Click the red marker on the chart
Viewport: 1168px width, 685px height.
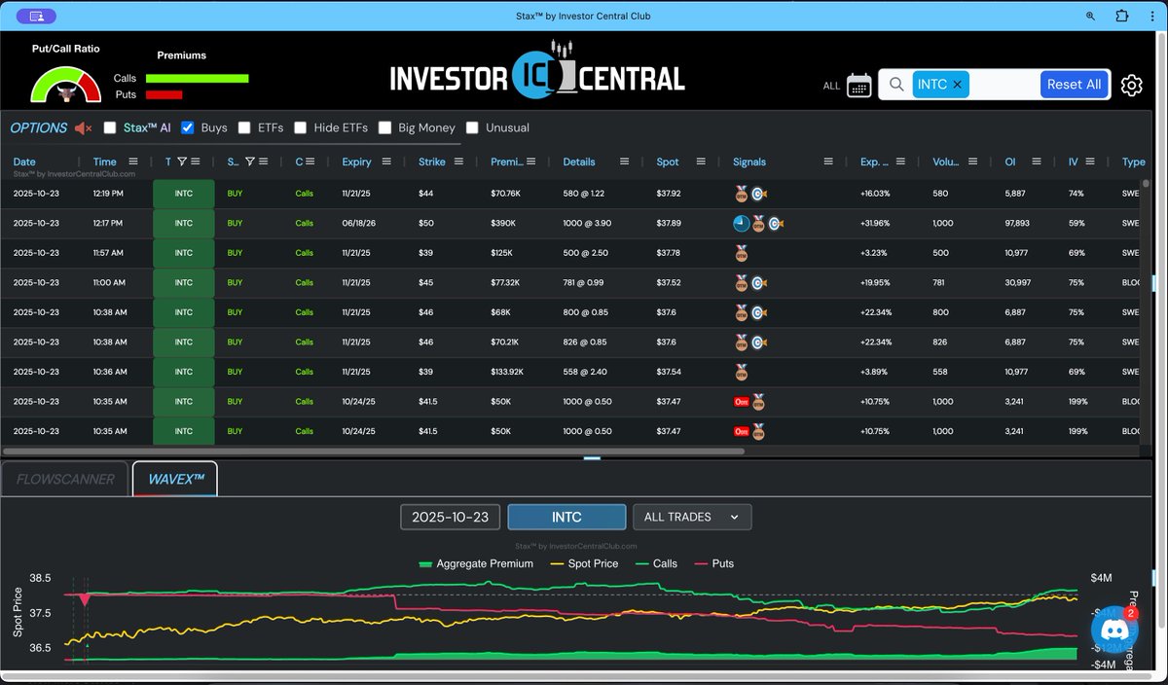pos(85,599)
